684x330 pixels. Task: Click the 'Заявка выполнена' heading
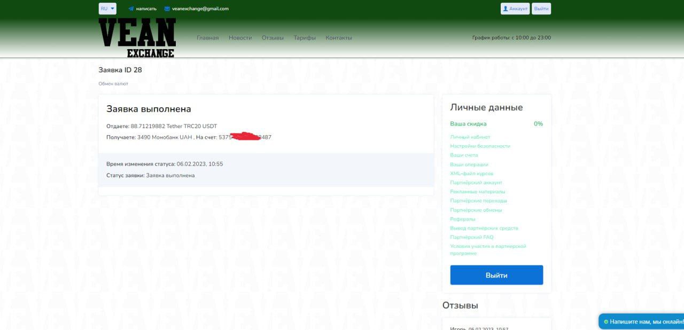click(149, 109)
